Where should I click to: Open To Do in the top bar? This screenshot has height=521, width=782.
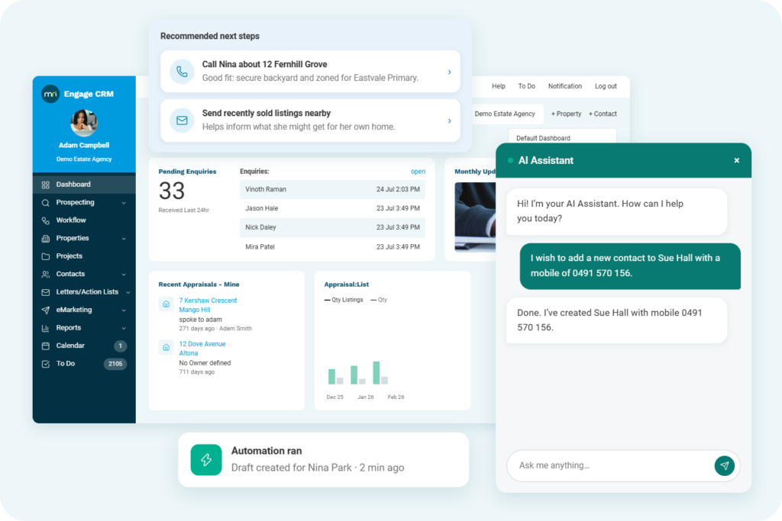pos(527,86)
